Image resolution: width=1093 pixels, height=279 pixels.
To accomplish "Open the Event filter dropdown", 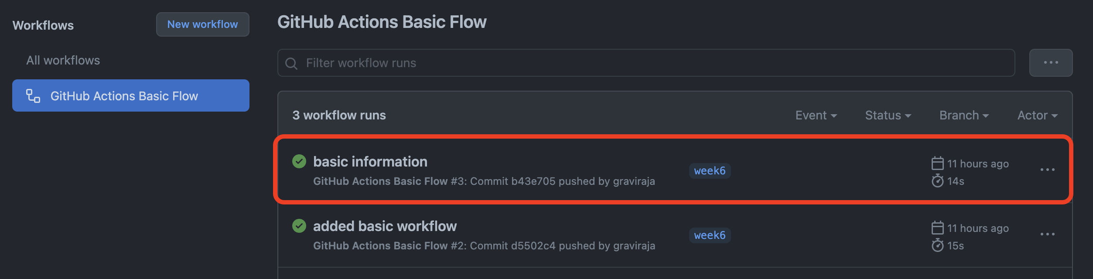I will pos(816,116).
